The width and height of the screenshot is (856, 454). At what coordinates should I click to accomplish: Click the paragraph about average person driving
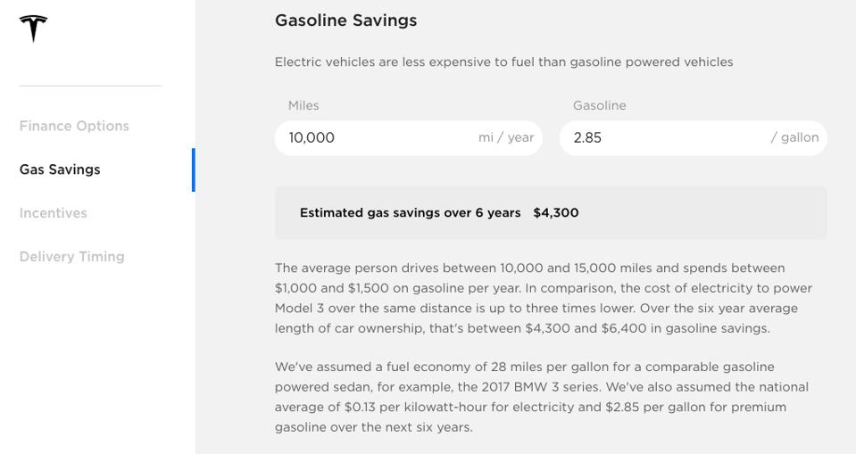coord(543,298)
